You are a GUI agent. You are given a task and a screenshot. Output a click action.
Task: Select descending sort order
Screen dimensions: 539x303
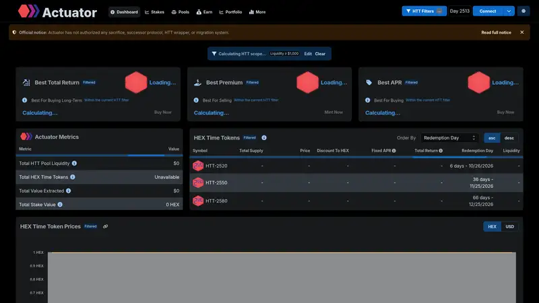[x=509, y=138]
